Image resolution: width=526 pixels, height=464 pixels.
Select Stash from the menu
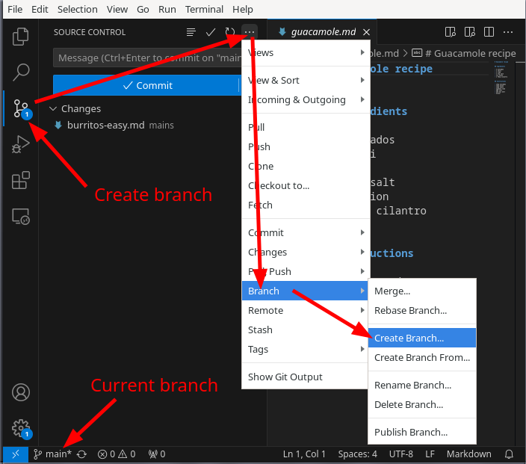pos(306,330)
